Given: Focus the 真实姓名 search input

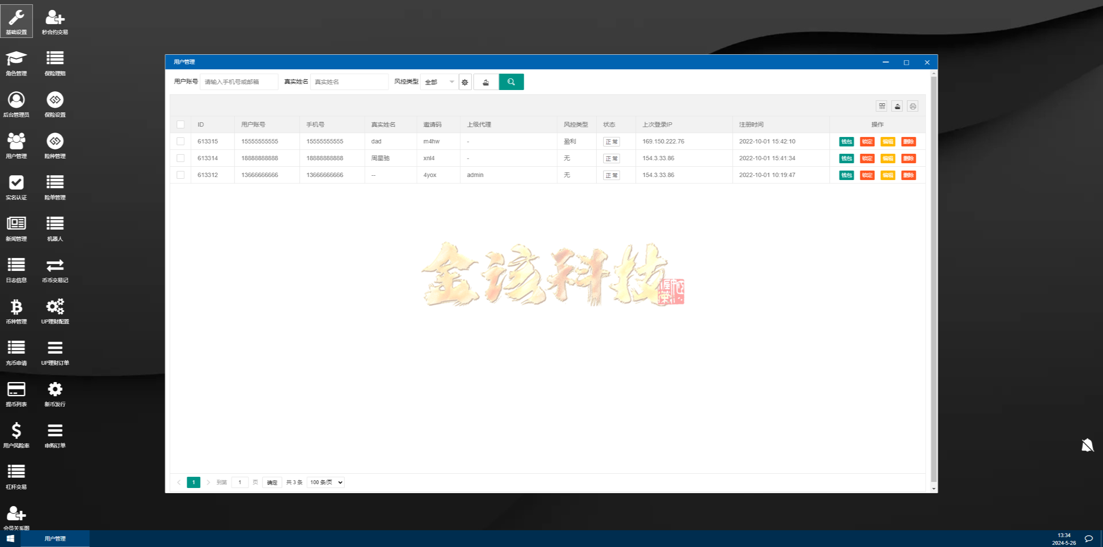Looking at the screenshot, I should 349,82.
